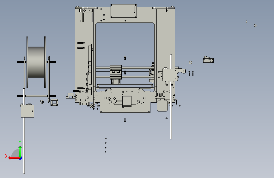Select the hinged bracket part at far right
The image size is (274, 178).
209,60
